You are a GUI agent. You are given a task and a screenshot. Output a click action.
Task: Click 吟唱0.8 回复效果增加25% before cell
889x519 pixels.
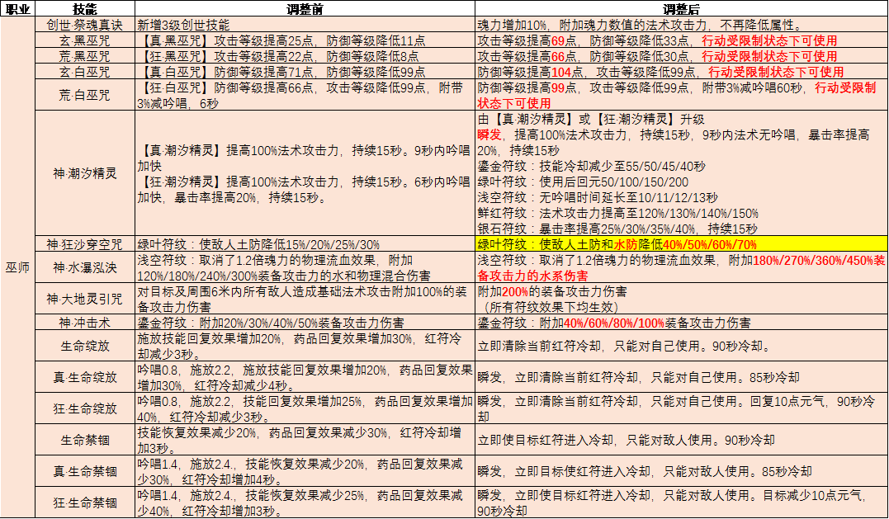point(305,408)
